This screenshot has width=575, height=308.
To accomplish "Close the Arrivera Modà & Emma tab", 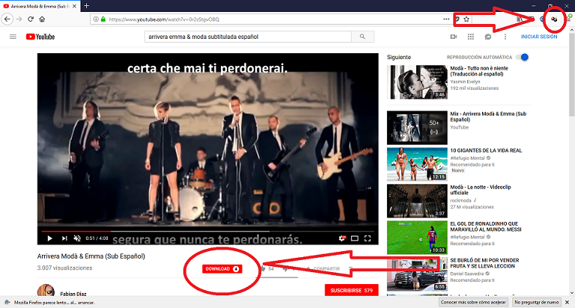I will (x=74, y=6).
